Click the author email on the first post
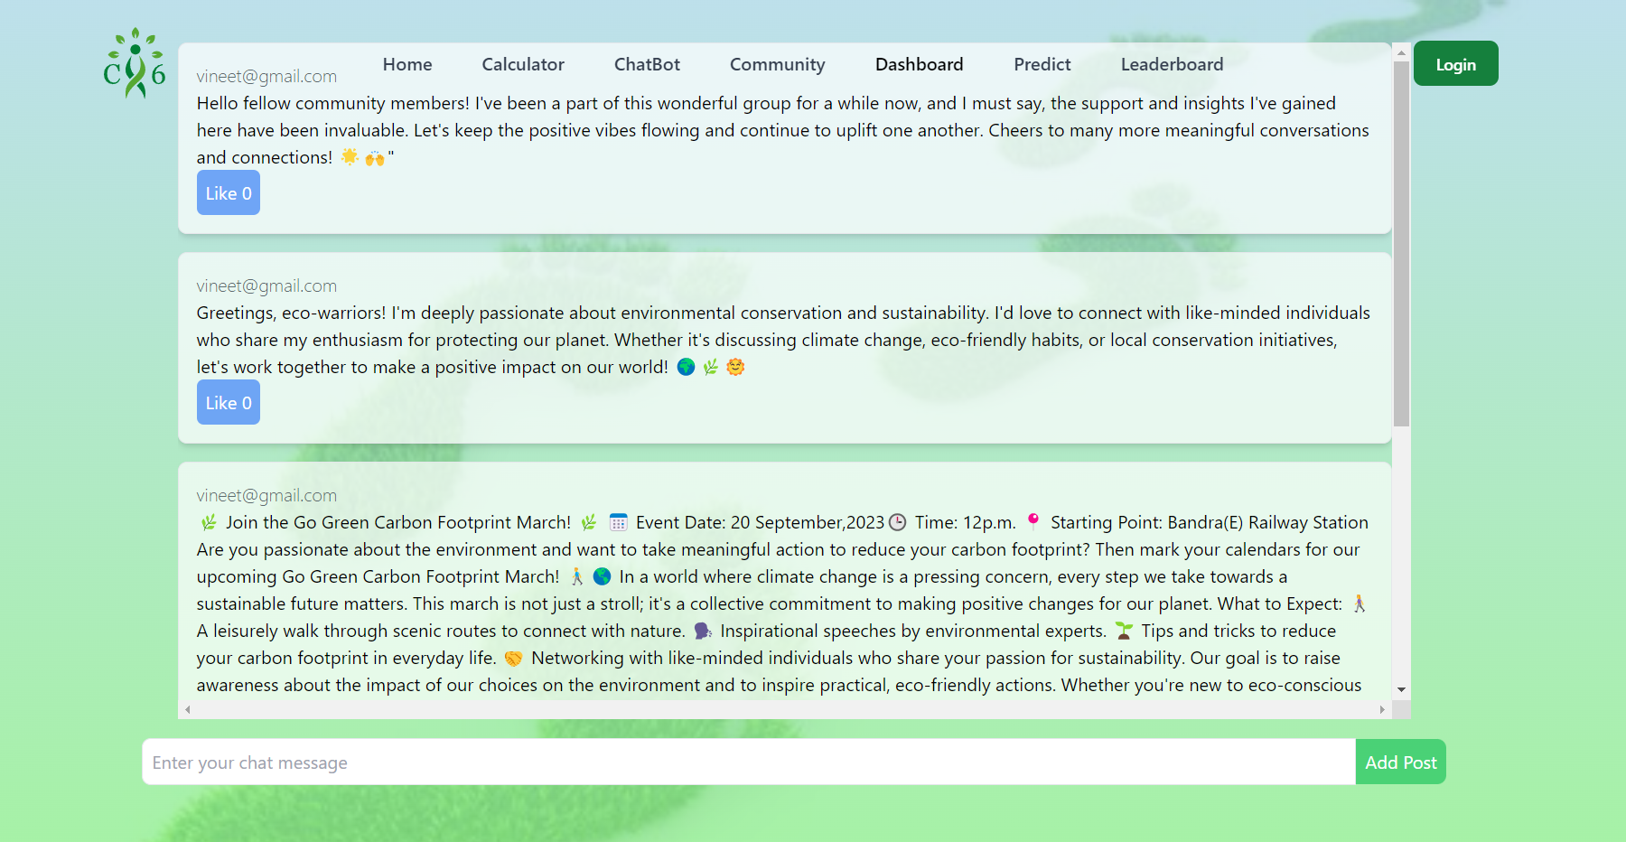 pos(266,77)
